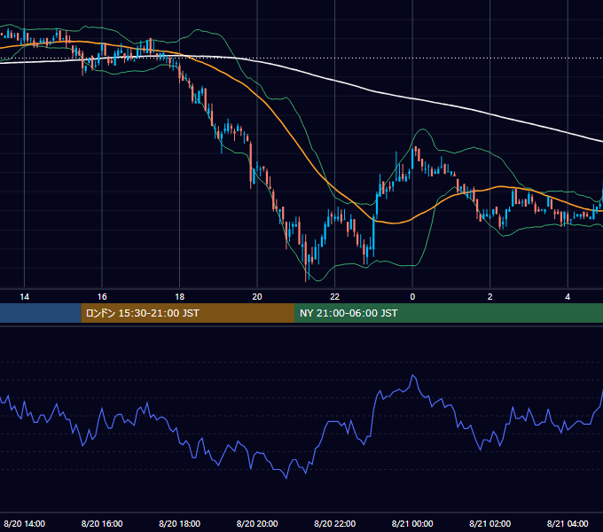
Task: Select the 22 hour label on price chart axis
Action: (334, 297)
